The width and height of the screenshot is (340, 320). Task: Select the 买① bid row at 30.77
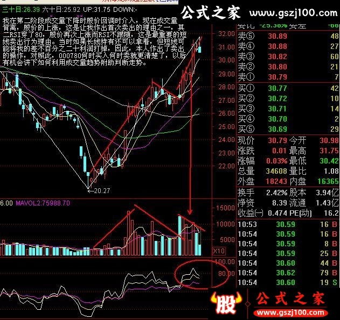click(x=288, y=88)
